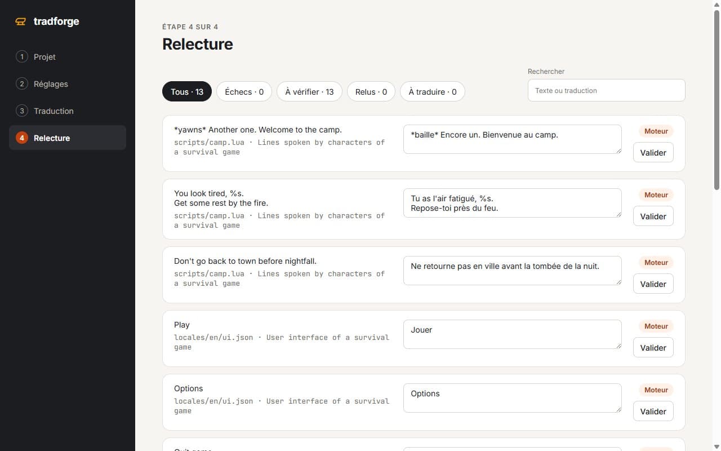Click Moteur badge on 'Options' row
Viewport: 721px width, 451px height.
tap(656, 390)
